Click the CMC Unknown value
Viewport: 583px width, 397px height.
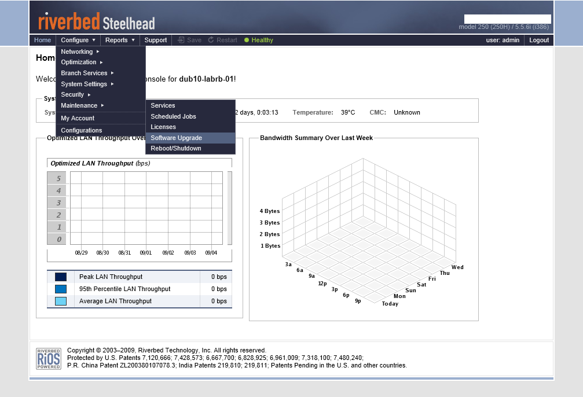407,113
